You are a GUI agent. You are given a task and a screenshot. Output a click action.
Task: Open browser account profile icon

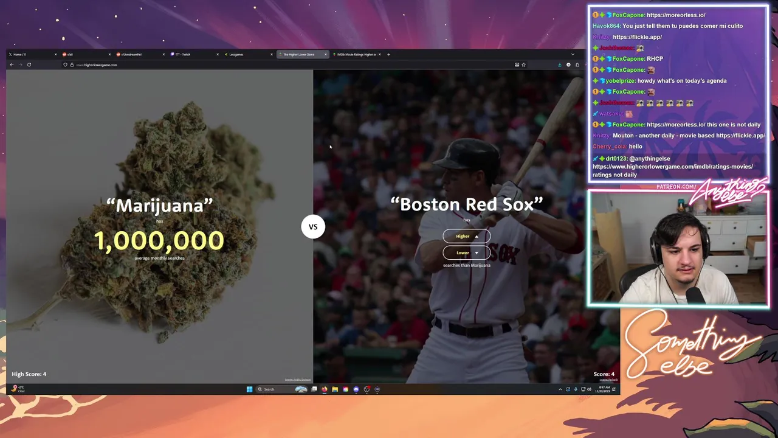click(568, 64)
